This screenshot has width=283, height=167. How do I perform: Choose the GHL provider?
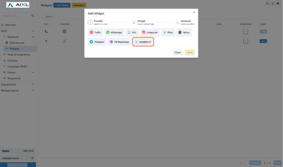[132, 32]
